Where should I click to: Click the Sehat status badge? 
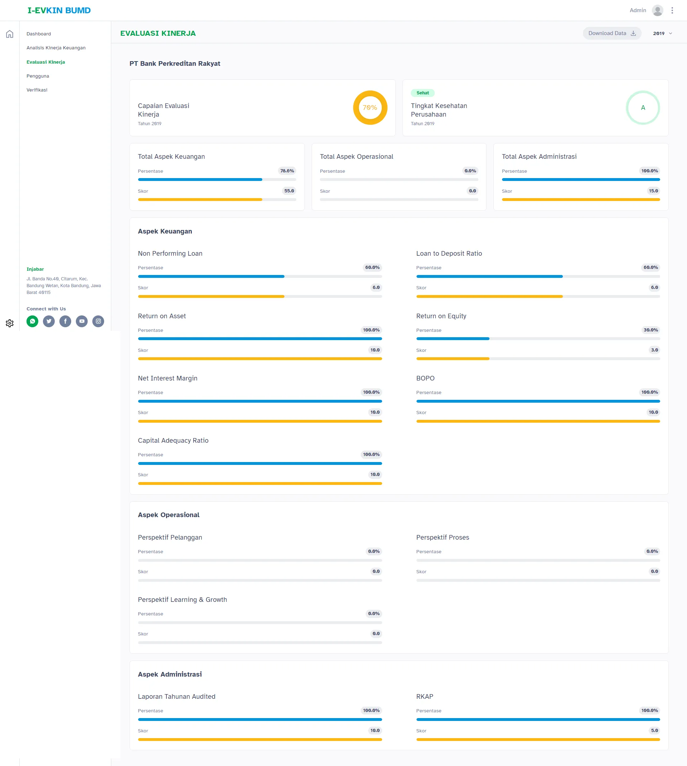422,93
